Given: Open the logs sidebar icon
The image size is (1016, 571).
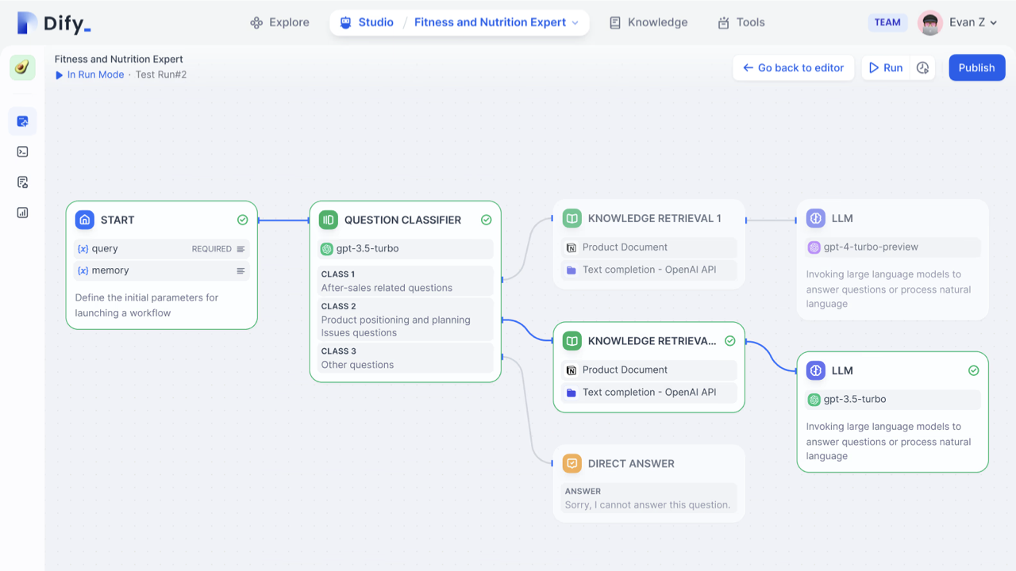Looking at the screenshot, I should [22, 182].
